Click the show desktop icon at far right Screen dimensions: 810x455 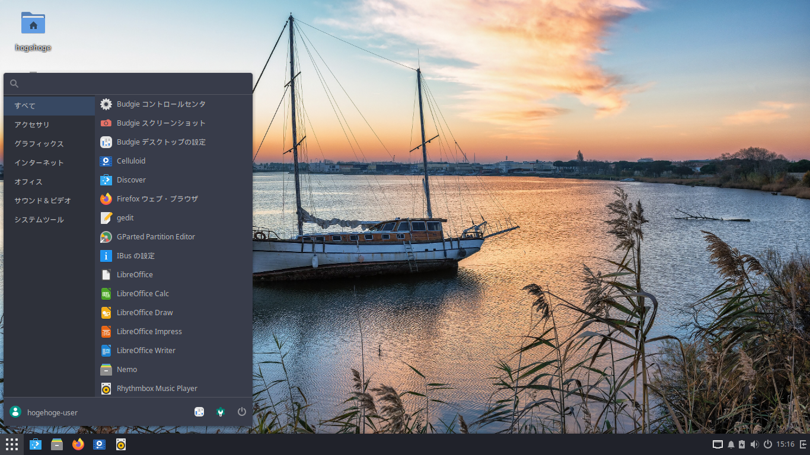pyautogui.click(x=804, y=444)
